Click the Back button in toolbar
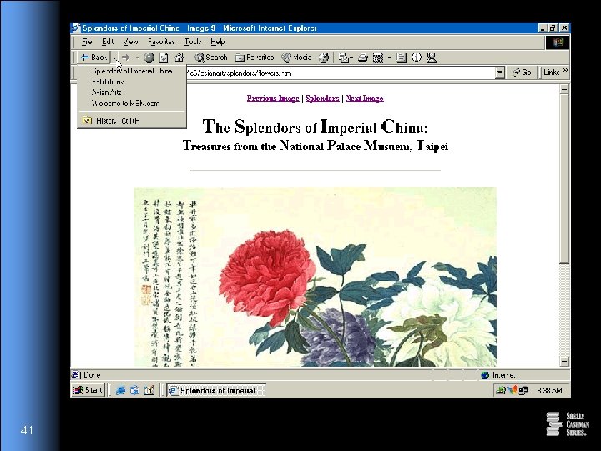Screen dimensions: 601x451 tap(93, 58)
